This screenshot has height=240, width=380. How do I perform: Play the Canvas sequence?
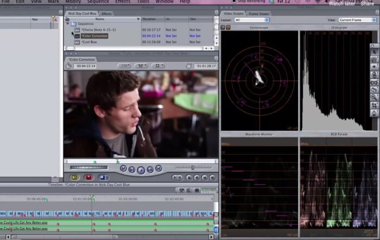pos(141,170)
